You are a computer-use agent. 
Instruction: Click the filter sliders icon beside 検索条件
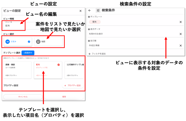98,11
